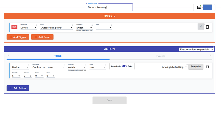Click the MeshBot Name input field
The height and width of the screenshot is (121, 221).
point(109,7)
